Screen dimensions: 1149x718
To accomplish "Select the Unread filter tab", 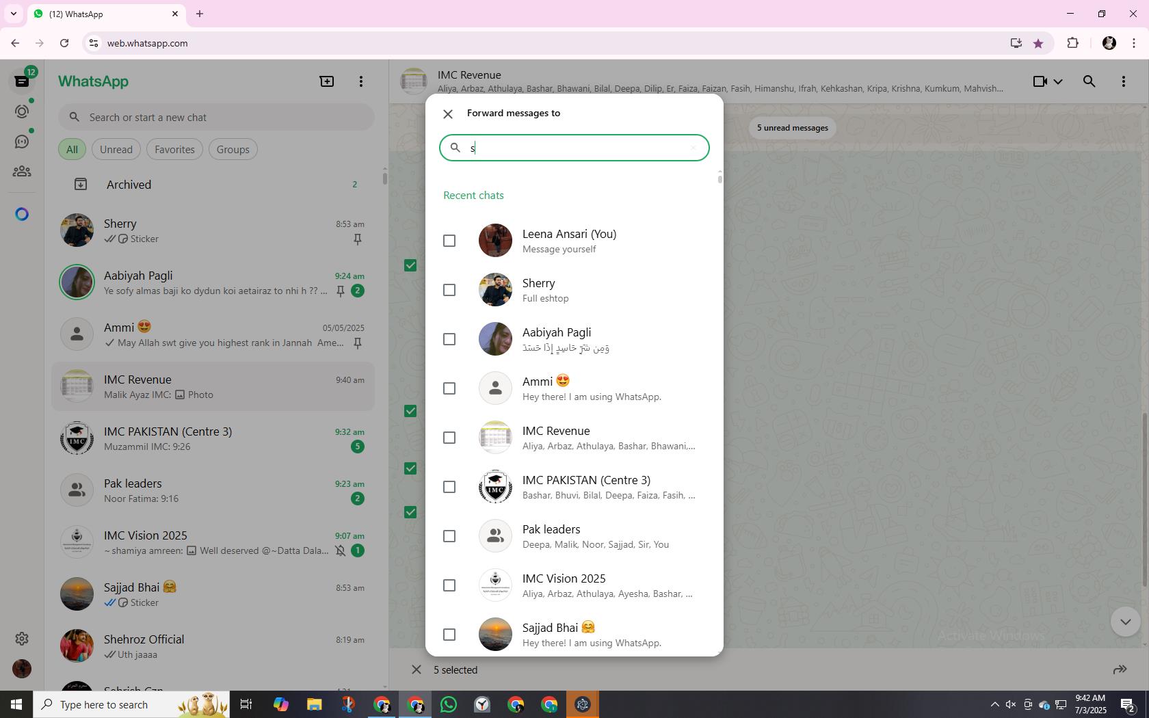I will point(116,150).
